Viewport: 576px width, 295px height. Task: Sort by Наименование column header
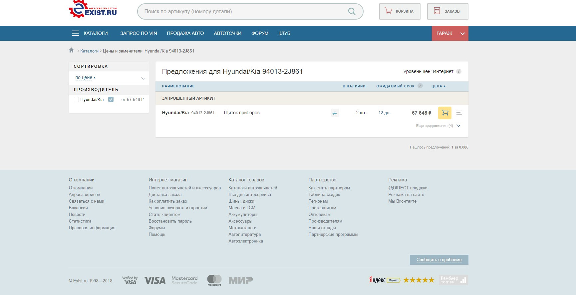point(178,86)
